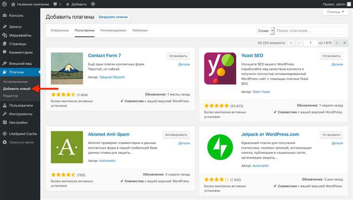Click the admin avatar icon
Image resolution: width=353 pixels, height=200 pixels.
pyautogui.click(x=349, y=4)
